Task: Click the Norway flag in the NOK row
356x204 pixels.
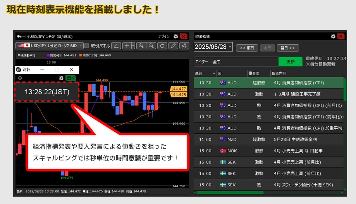Action: [x=223, y=151]
